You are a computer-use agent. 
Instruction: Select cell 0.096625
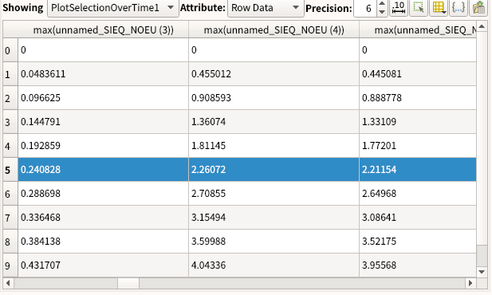pyautogui.click(x=103, y=98)
